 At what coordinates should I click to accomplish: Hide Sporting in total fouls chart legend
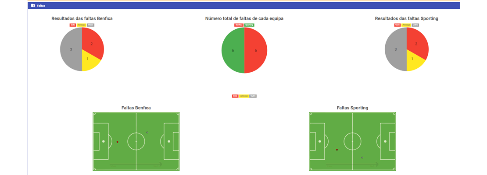pos(249,25)
